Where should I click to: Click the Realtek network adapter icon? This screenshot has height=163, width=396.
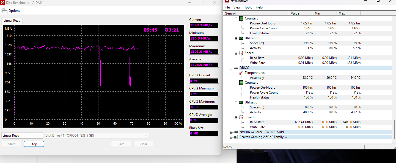(236, 137)
